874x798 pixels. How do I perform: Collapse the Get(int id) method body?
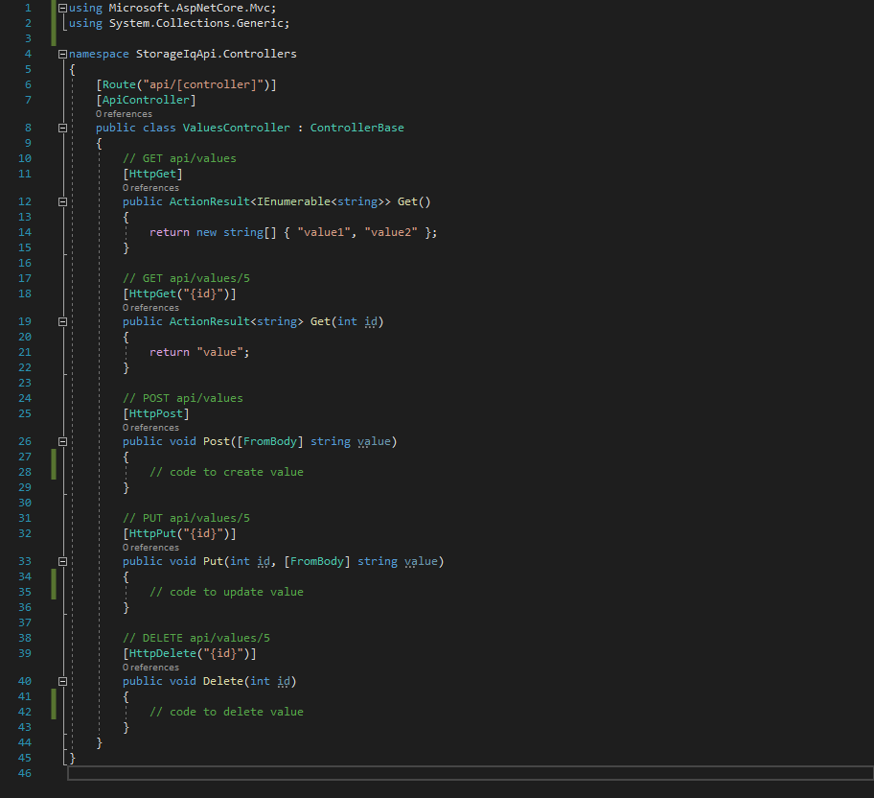tap(61, 321)
